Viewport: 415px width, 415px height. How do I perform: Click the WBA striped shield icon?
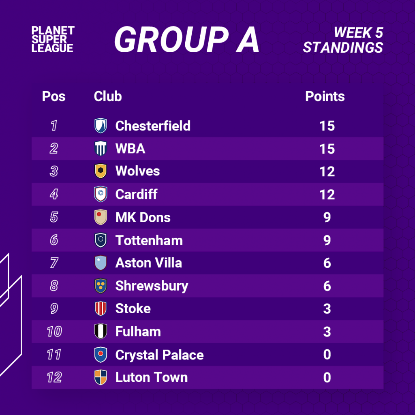click(x=101, y=148)
